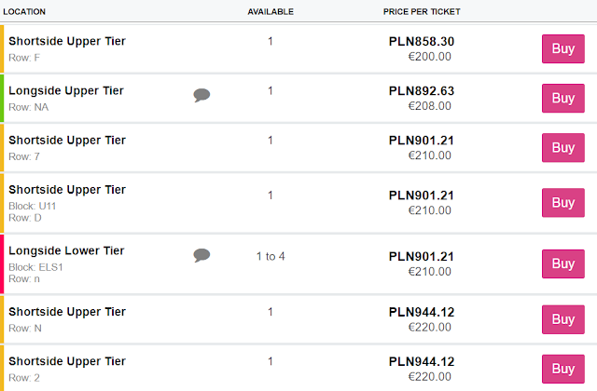This screenshot has height=391, width=597.
Task: Click the pink color bar on Longside Lower Tier
Action: pos(3,263)
